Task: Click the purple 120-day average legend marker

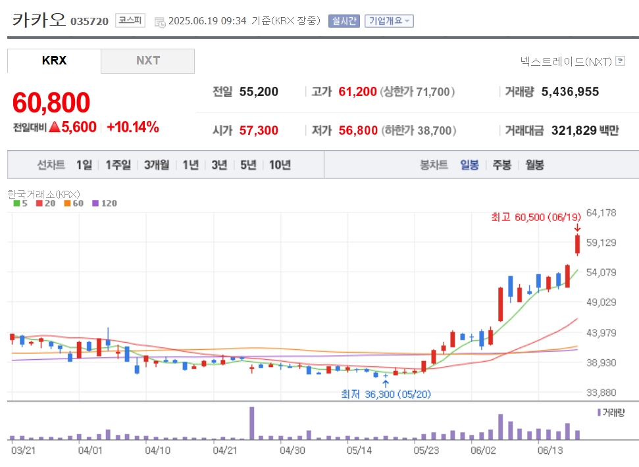Action: point(95,203)
